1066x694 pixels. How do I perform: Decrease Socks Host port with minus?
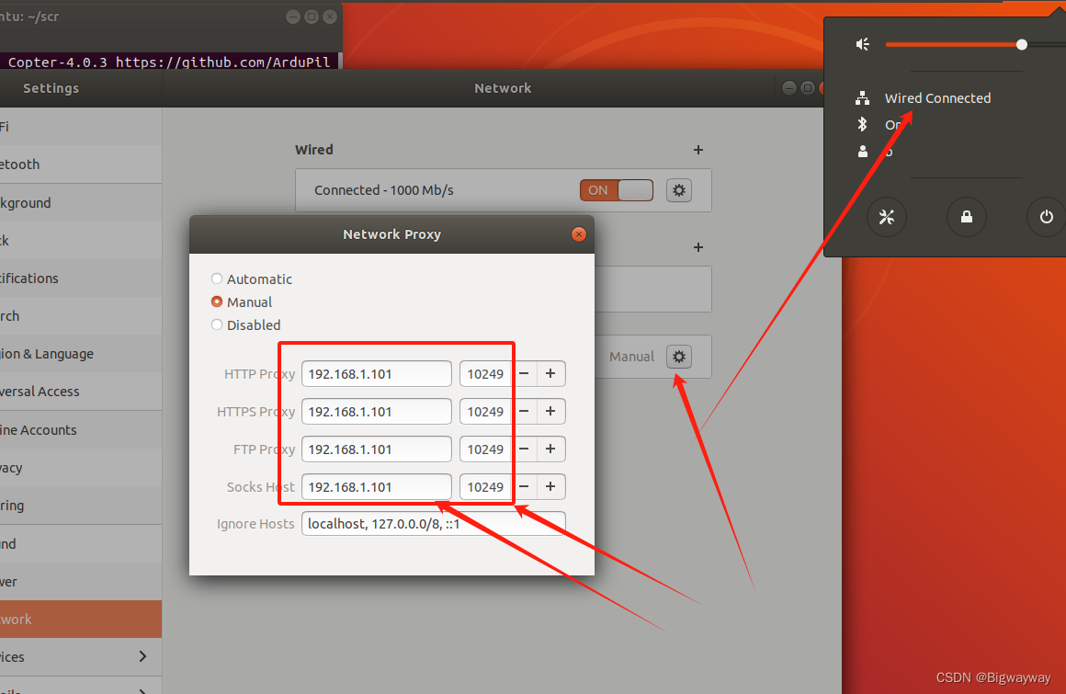(524, 486)
